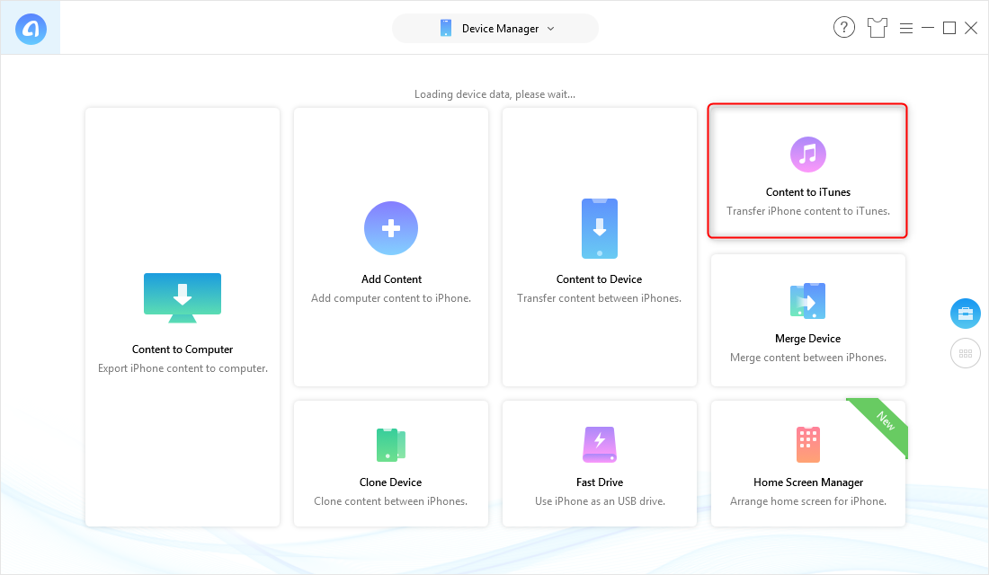Click the Content to Device phone icon
The height and width of the screenshot is (575, 989).
tap(599, 228)
